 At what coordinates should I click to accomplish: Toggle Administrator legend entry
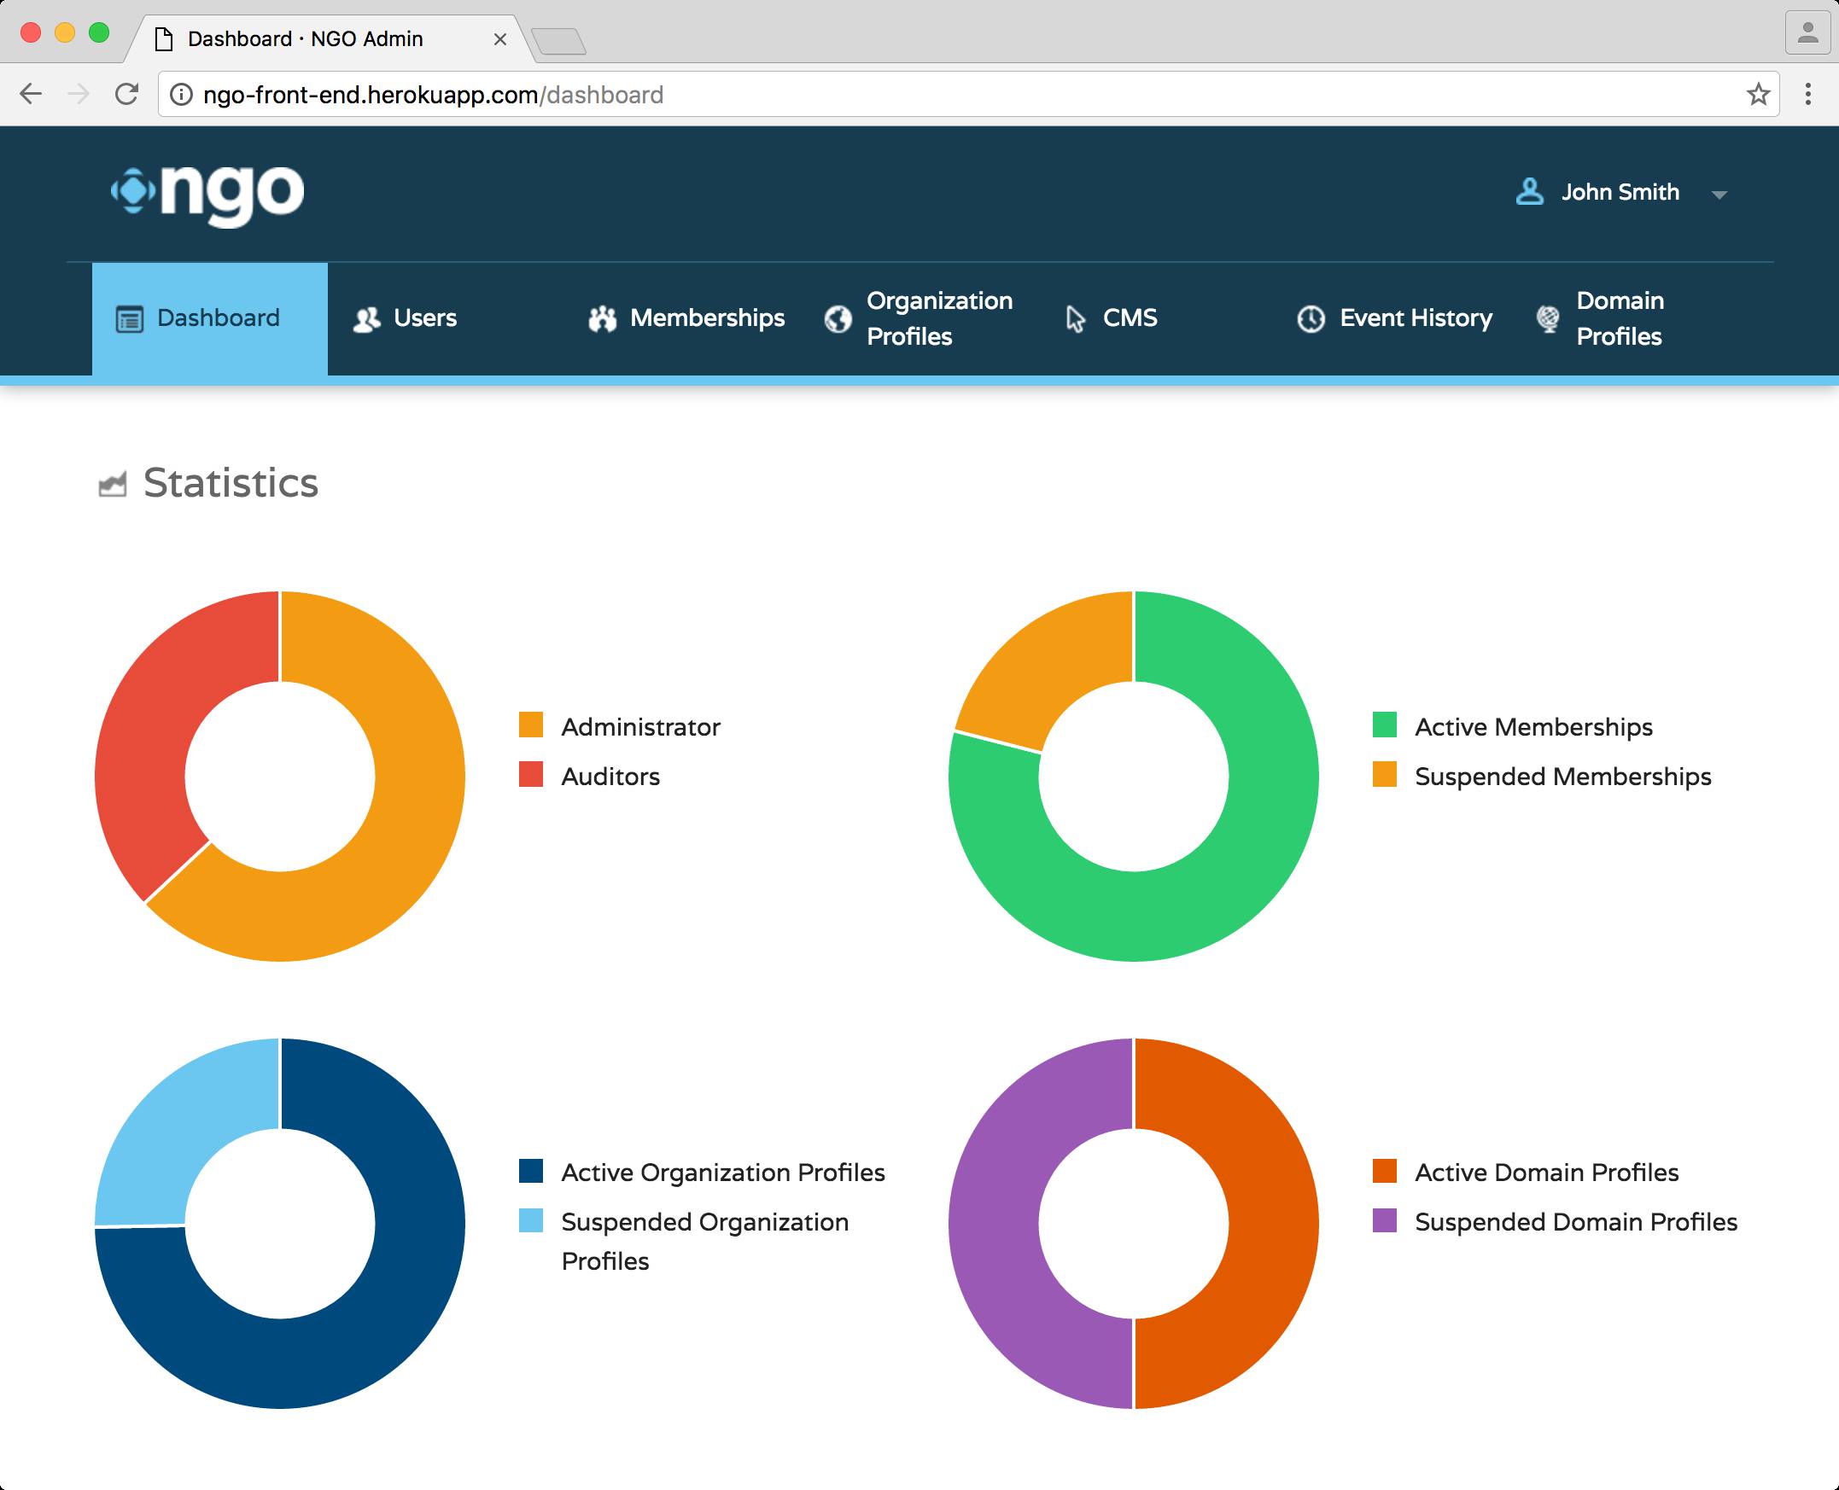click(x=639, y=727)
